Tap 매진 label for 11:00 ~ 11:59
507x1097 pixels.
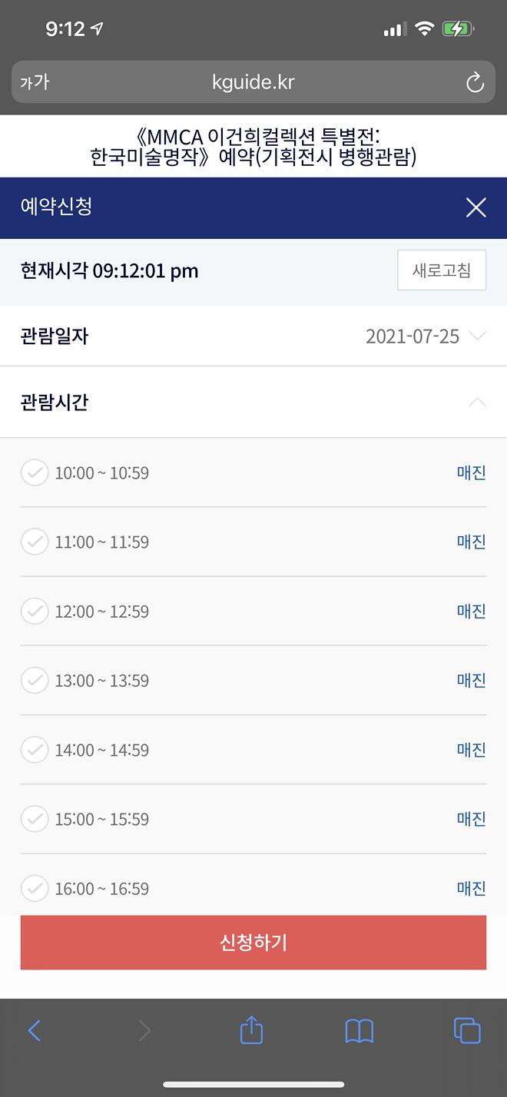pyautogui.click(x=471, y=542)
